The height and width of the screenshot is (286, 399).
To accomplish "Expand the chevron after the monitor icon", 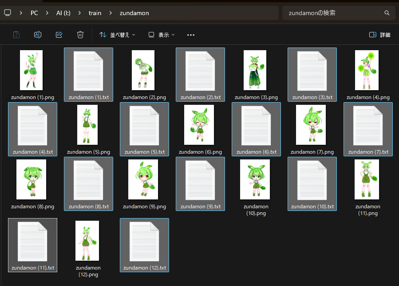I will pos(21,13).
